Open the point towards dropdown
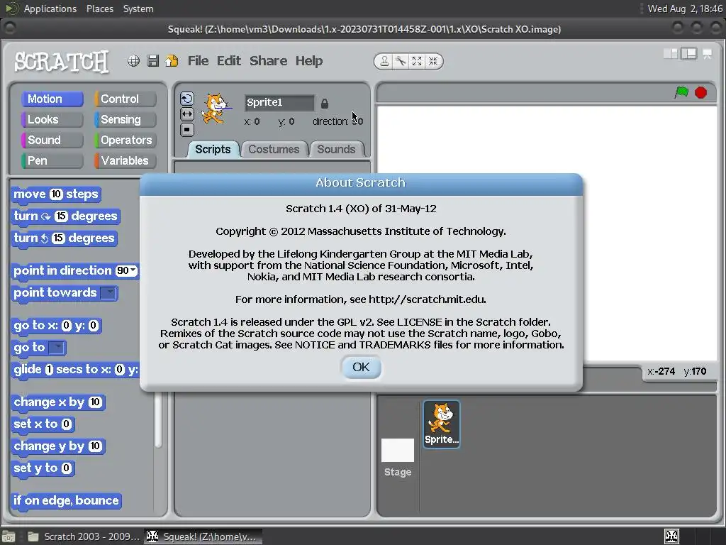726x545 pixels. pos(108,293)
